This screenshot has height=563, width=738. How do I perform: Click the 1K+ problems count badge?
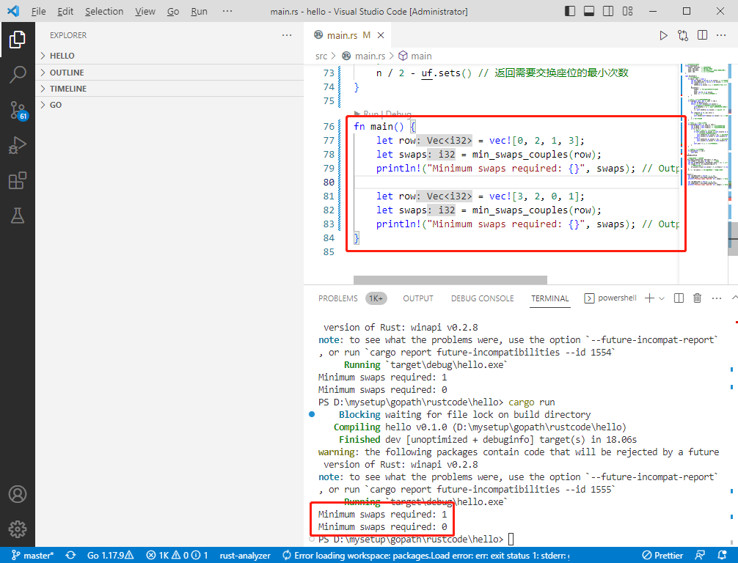(376, 298)
